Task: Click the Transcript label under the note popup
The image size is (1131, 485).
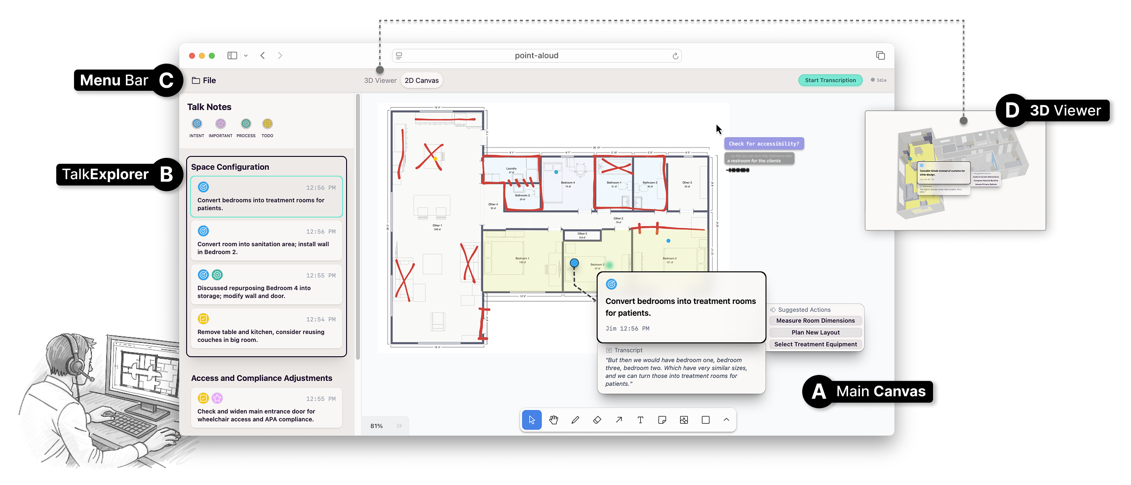Action: coord(628,350)
